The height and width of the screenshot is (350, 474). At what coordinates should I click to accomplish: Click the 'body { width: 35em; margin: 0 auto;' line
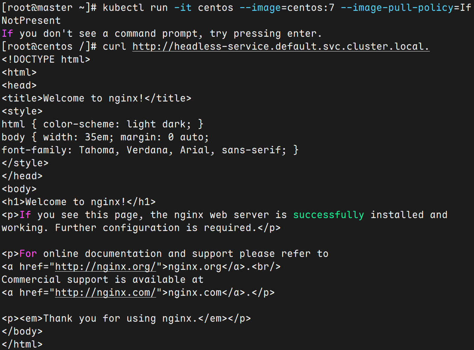pyautogui.click(x=105, y=137)
